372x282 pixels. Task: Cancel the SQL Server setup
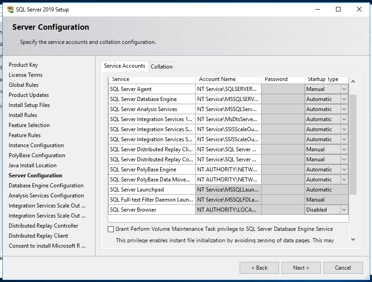click(x=343, y=268)
